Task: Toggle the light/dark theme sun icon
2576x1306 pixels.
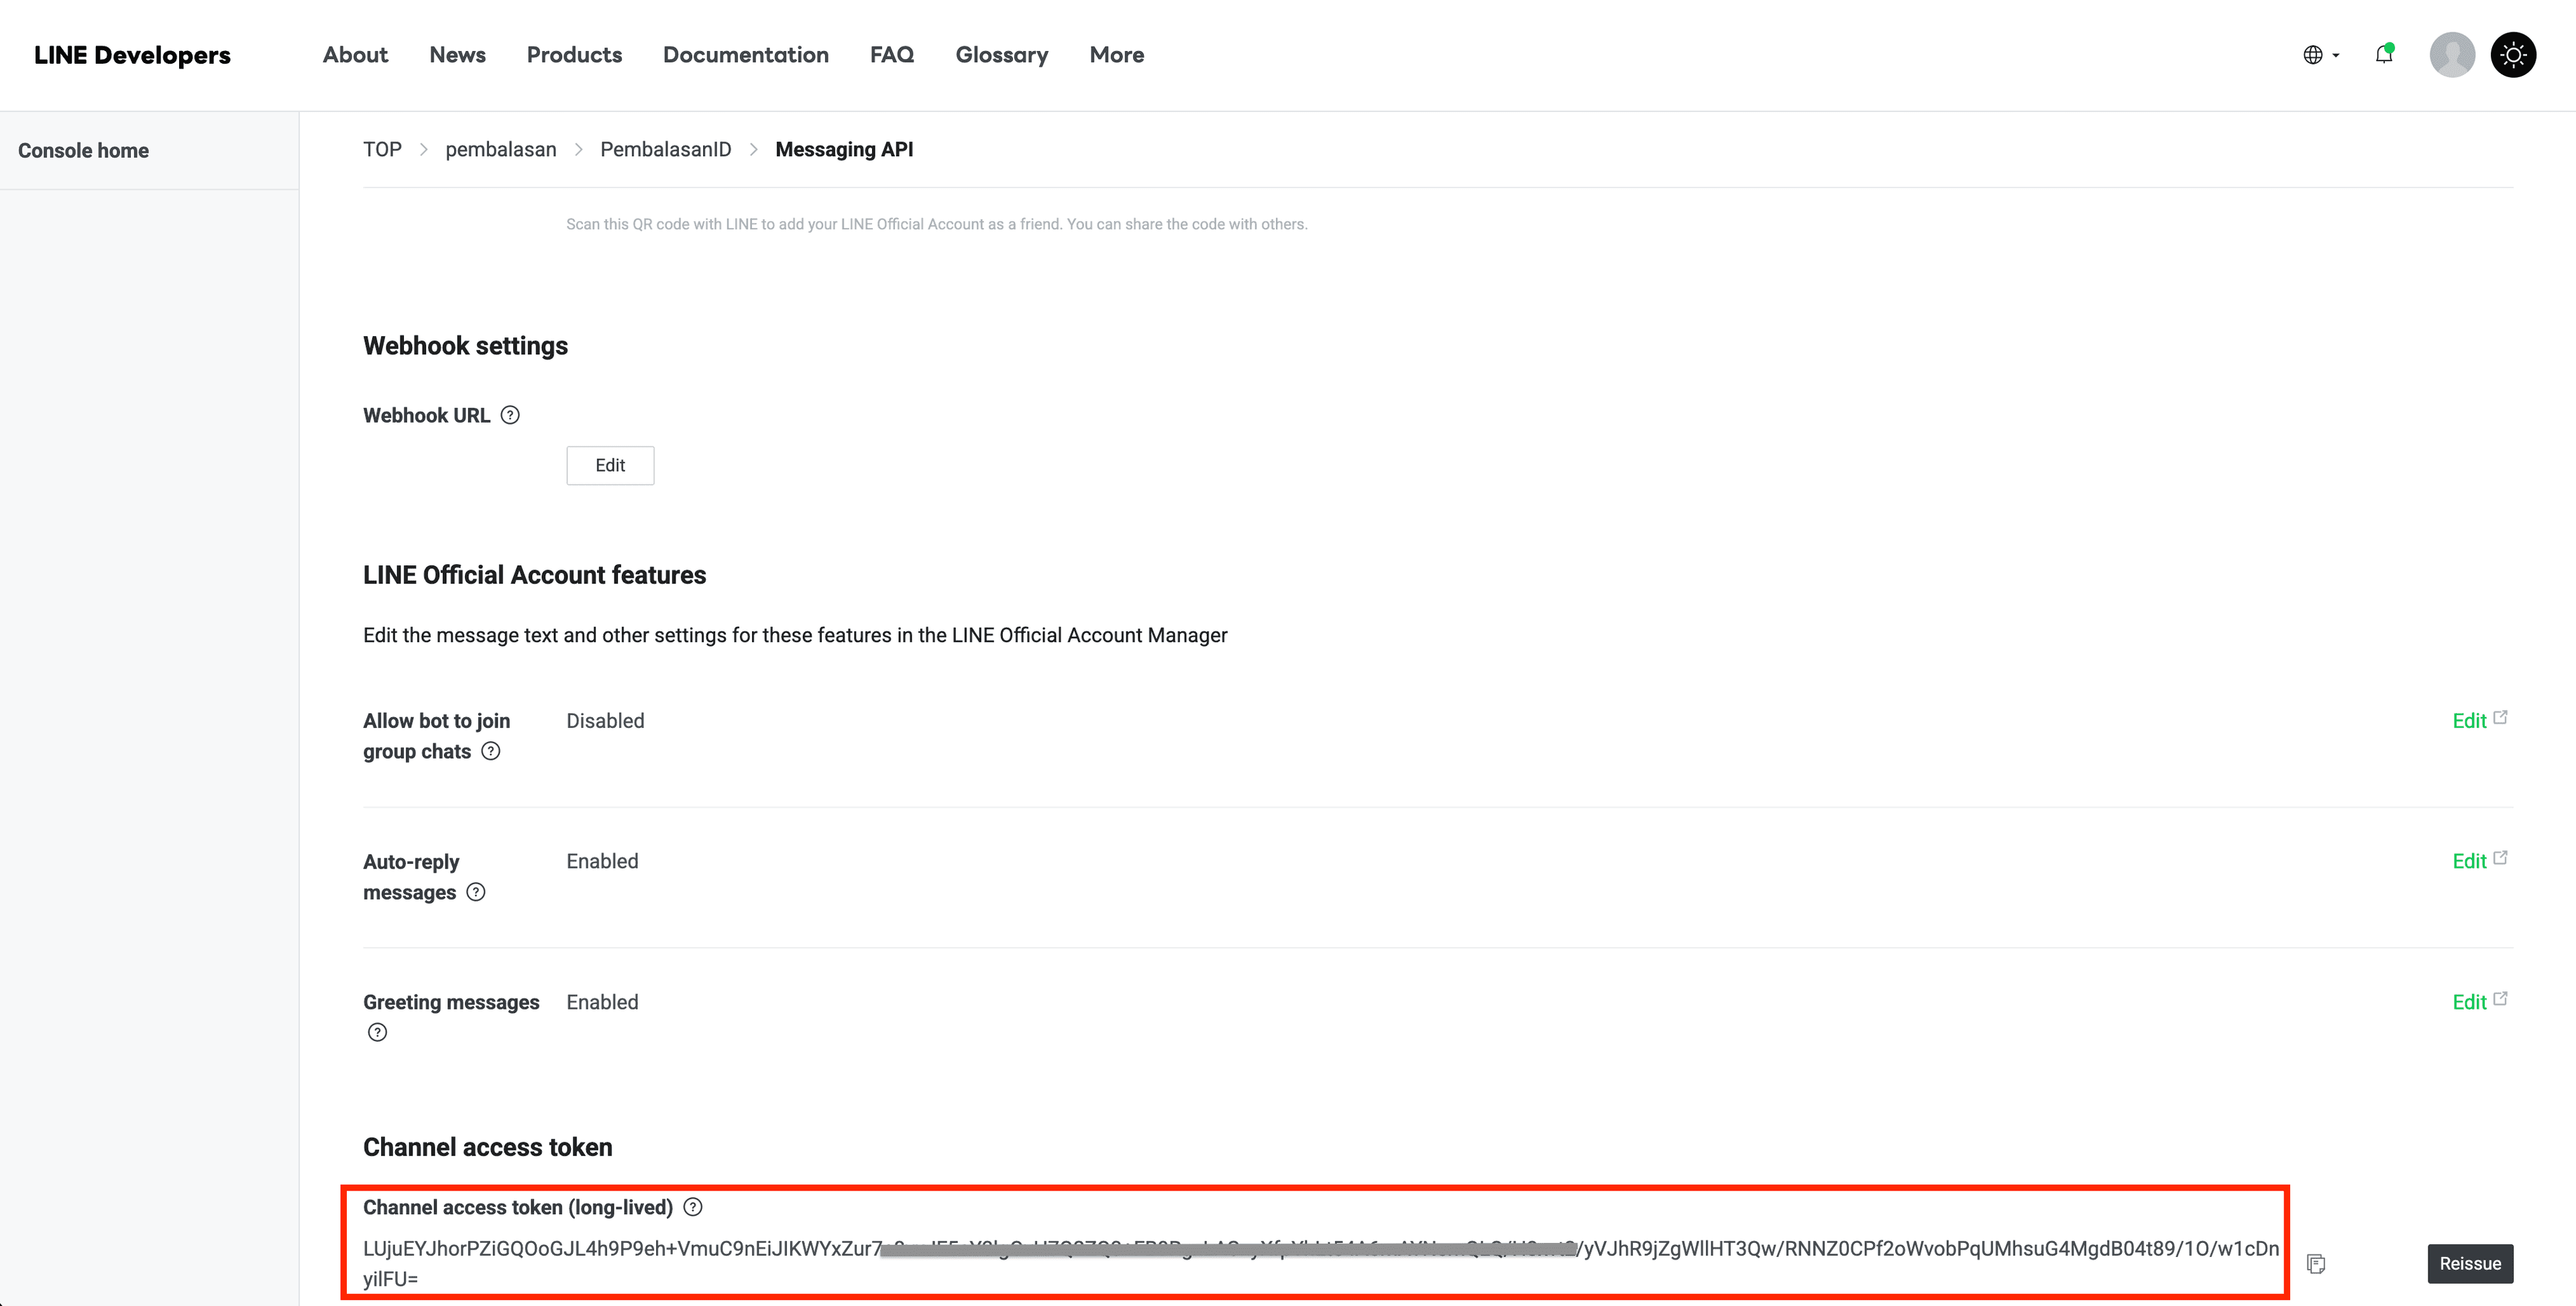Action: (2513, 55)
